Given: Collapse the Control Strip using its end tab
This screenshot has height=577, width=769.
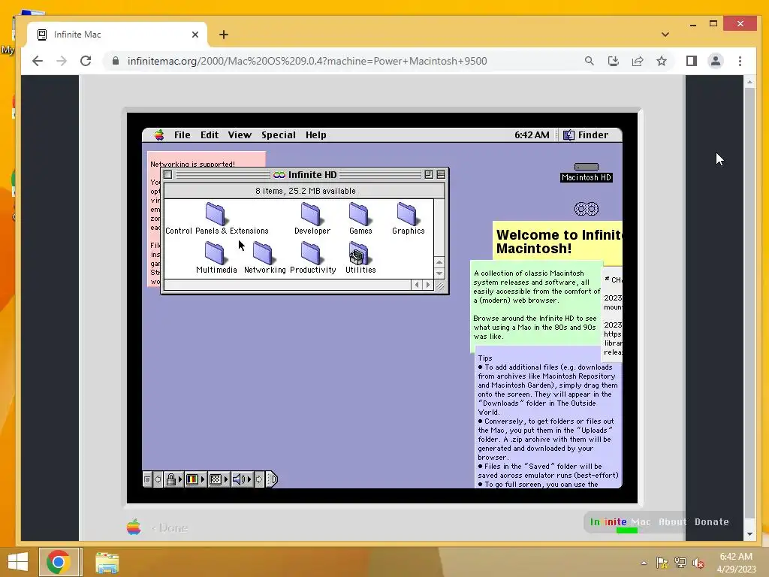Looking at the screenshot, I should (x=272, y=479).
